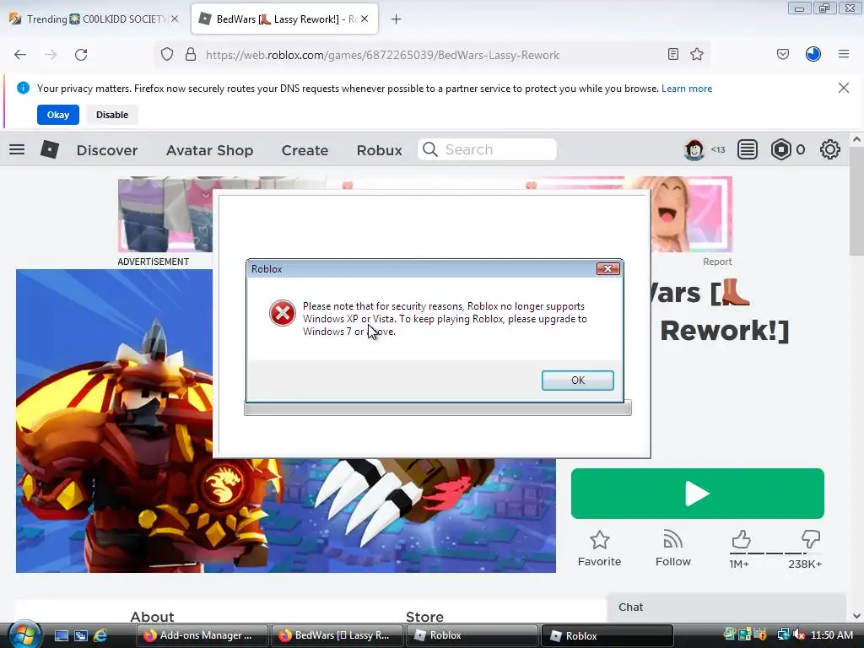Screen dimensions: 864x648
Task: Click the 11:50 AM taskbar clock
Action: (x=832, y=635)
